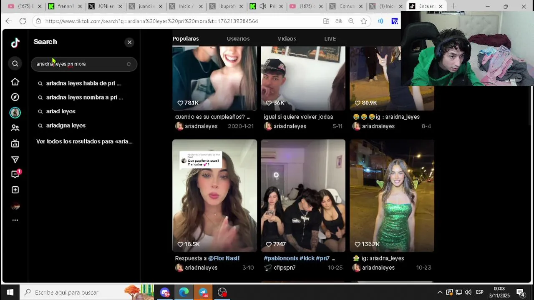Switch to 'ibuprof' browser tab
This screenshot has height=300, width=534.
point(225,6)
